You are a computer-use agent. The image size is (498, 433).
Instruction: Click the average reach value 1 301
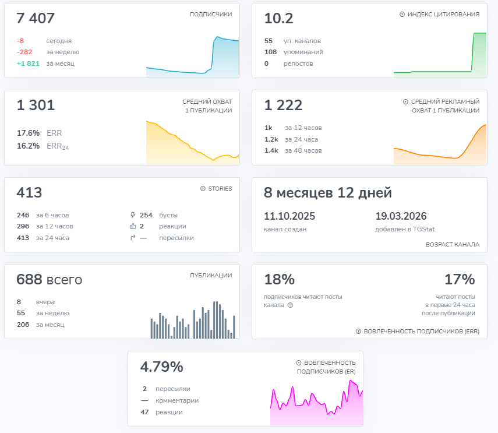click(36, 105)
